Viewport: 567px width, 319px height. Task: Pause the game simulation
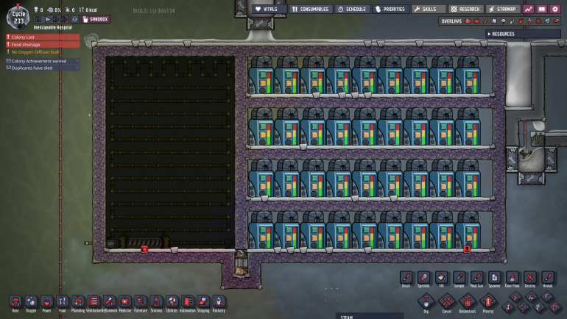pyautogui.click(x=39, y=19)
